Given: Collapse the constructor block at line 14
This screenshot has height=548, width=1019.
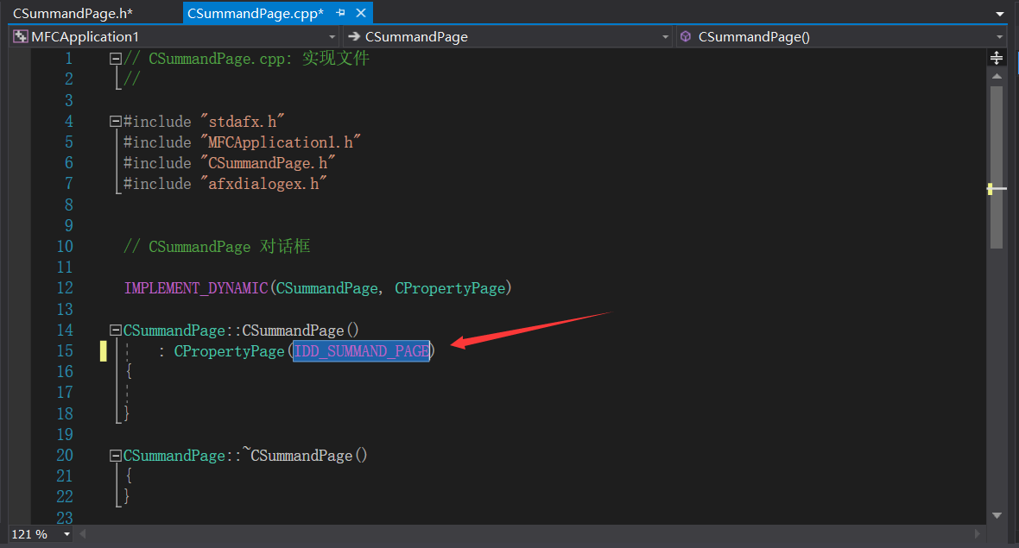Looking at the screenshot, I should coord(114,329).
